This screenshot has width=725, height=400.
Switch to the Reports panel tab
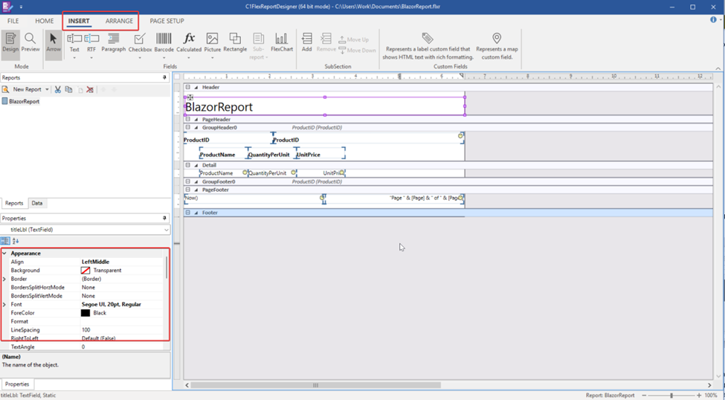pyautogui.click(x=14, y=203)
